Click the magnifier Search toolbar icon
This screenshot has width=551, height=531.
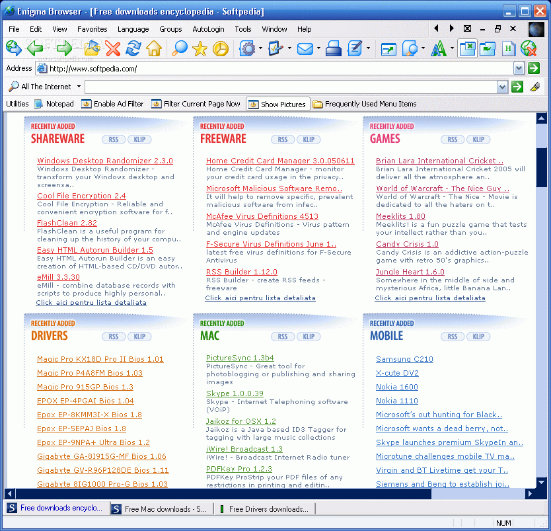[x=180, y=48]
